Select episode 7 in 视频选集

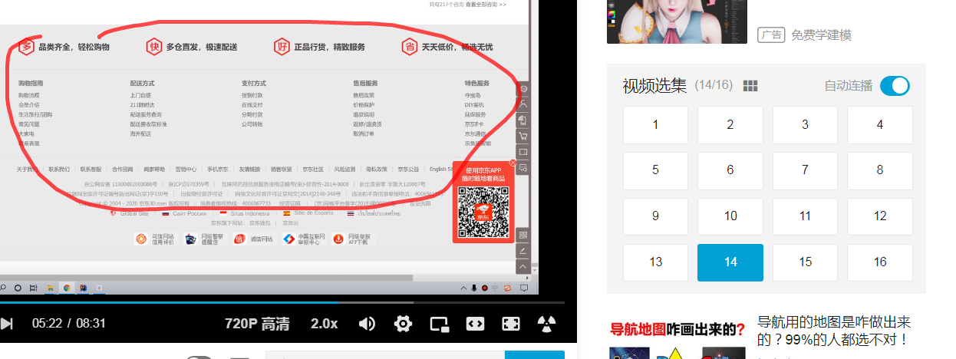click(805, 170)
